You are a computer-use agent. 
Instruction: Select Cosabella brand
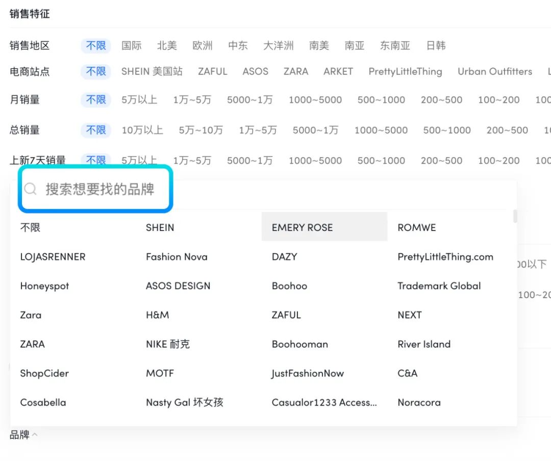pyautogui.click(x=43, y=402)
